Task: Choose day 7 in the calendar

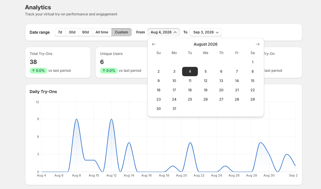Action: pos(237,72)
